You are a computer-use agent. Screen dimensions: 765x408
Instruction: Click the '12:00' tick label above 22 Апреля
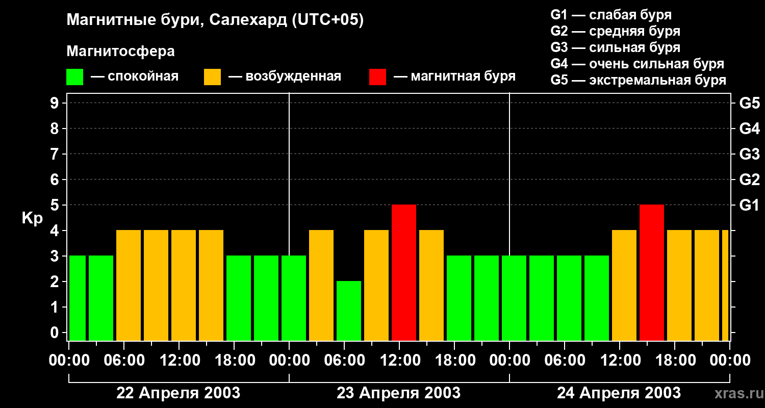coord(179,361)
